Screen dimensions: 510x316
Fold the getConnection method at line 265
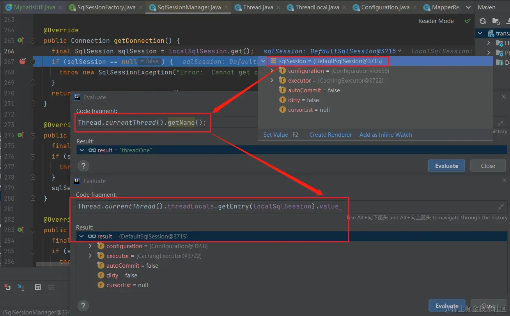pyautogui.click(x=33, y=41)
